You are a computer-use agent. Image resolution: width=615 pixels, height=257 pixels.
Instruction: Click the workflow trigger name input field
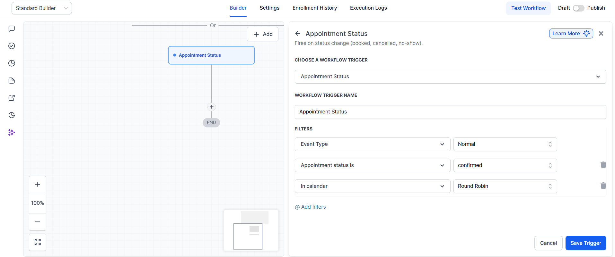click(450, 112)
